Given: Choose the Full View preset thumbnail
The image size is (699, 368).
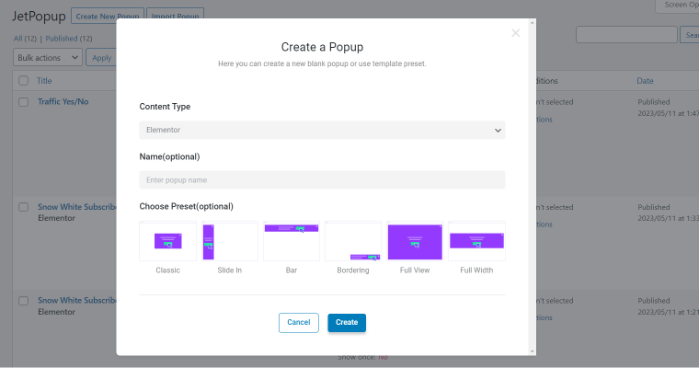Looking at the screenshot, I should click(x=415, y=241).
